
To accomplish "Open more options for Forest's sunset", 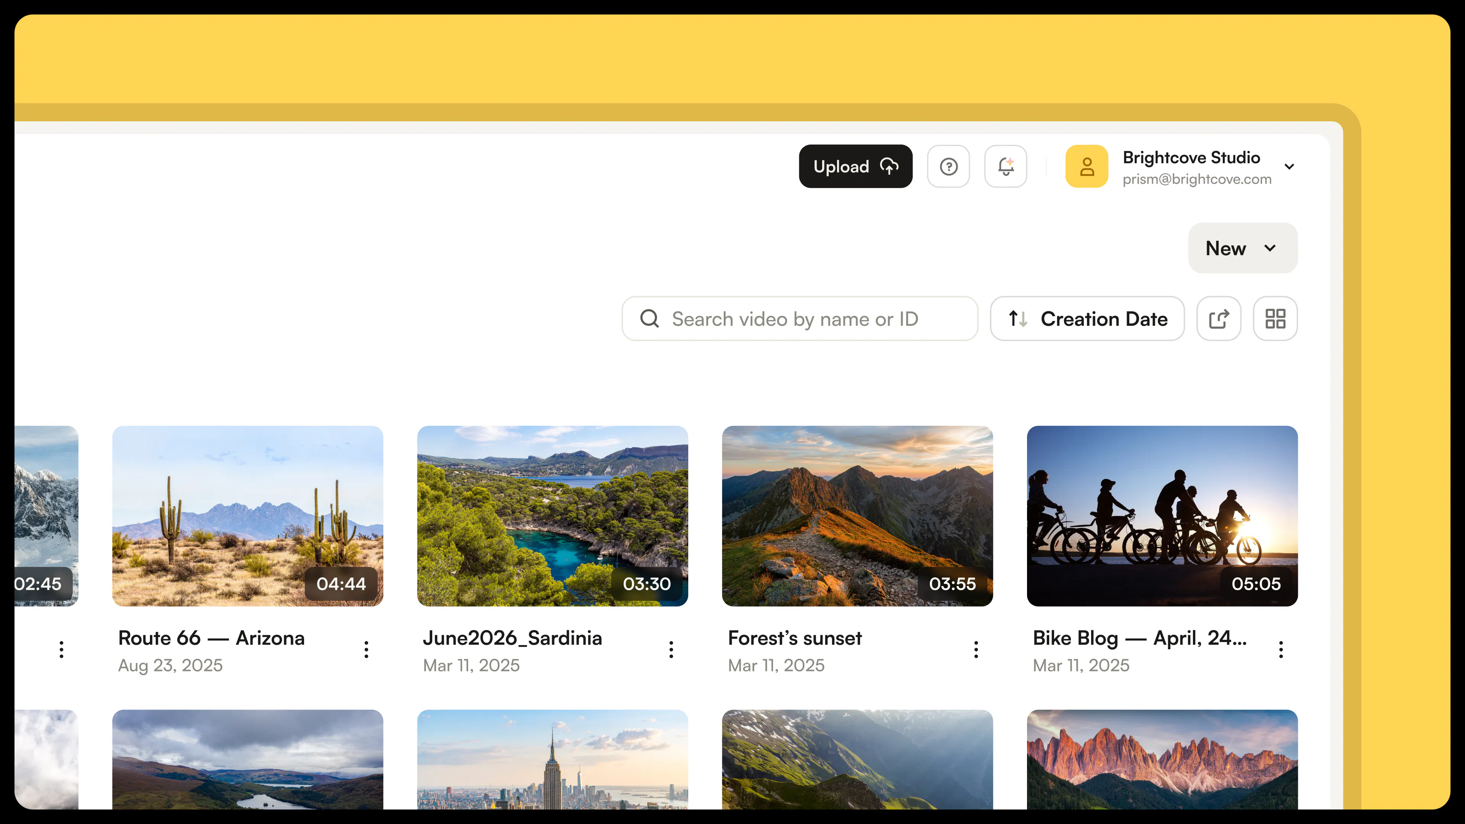I will [976, 649].
